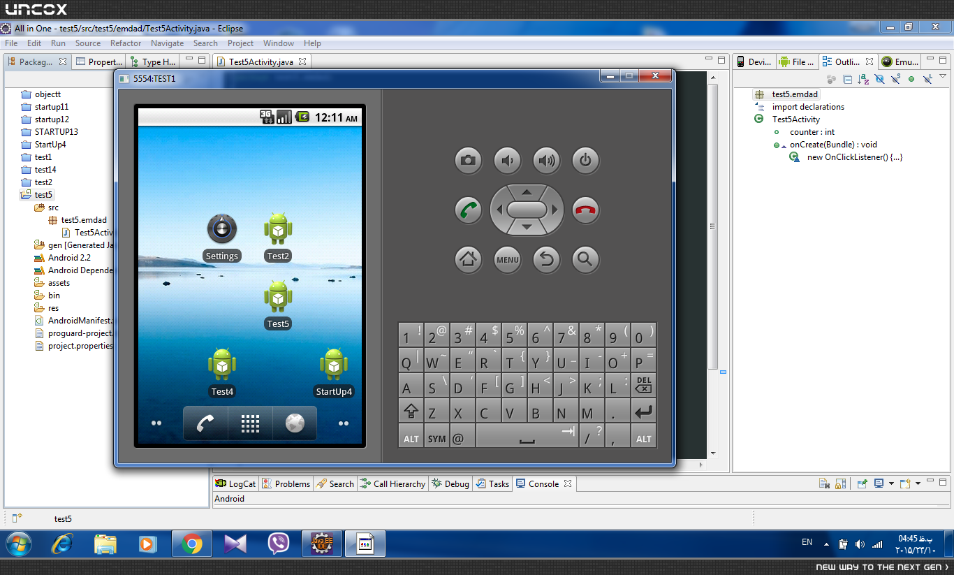Screen dimensions: 954x575
Task: Launch the Settings app on emulator home screen
Action: pos(222,238)
